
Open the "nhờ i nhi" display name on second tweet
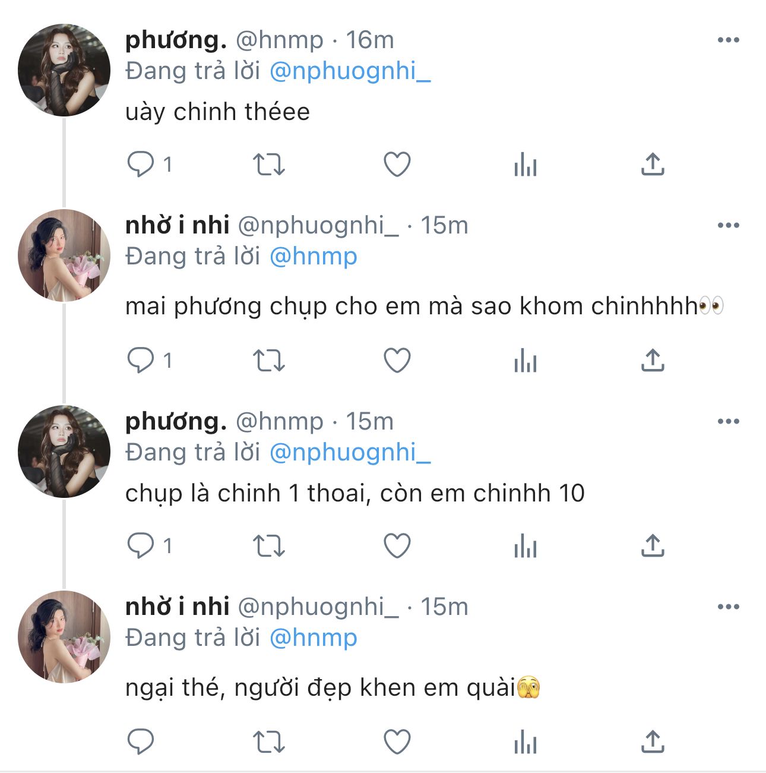(x=177, y=226)
